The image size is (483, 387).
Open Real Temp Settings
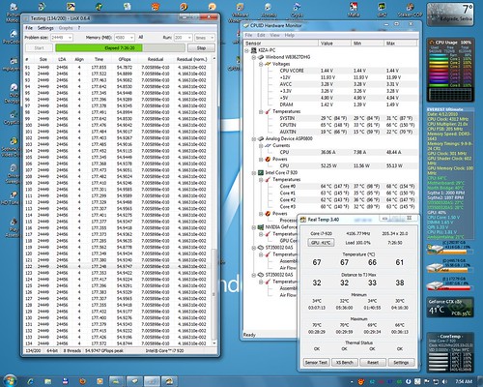401,363
